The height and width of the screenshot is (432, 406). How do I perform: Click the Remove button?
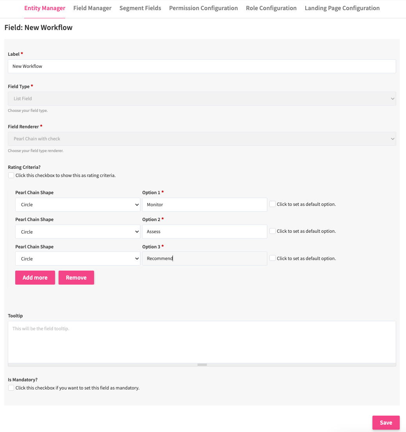click(76, 278)
